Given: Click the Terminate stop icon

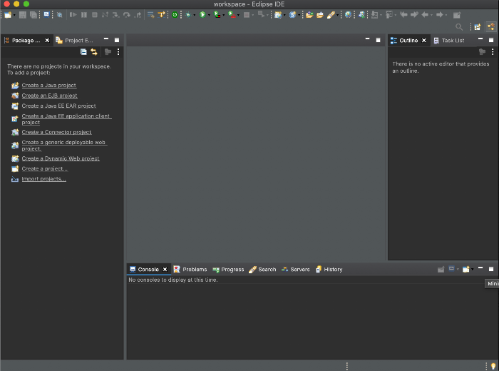Looking at the screenshot, I should pyautogui.click(x=95, y=15).
